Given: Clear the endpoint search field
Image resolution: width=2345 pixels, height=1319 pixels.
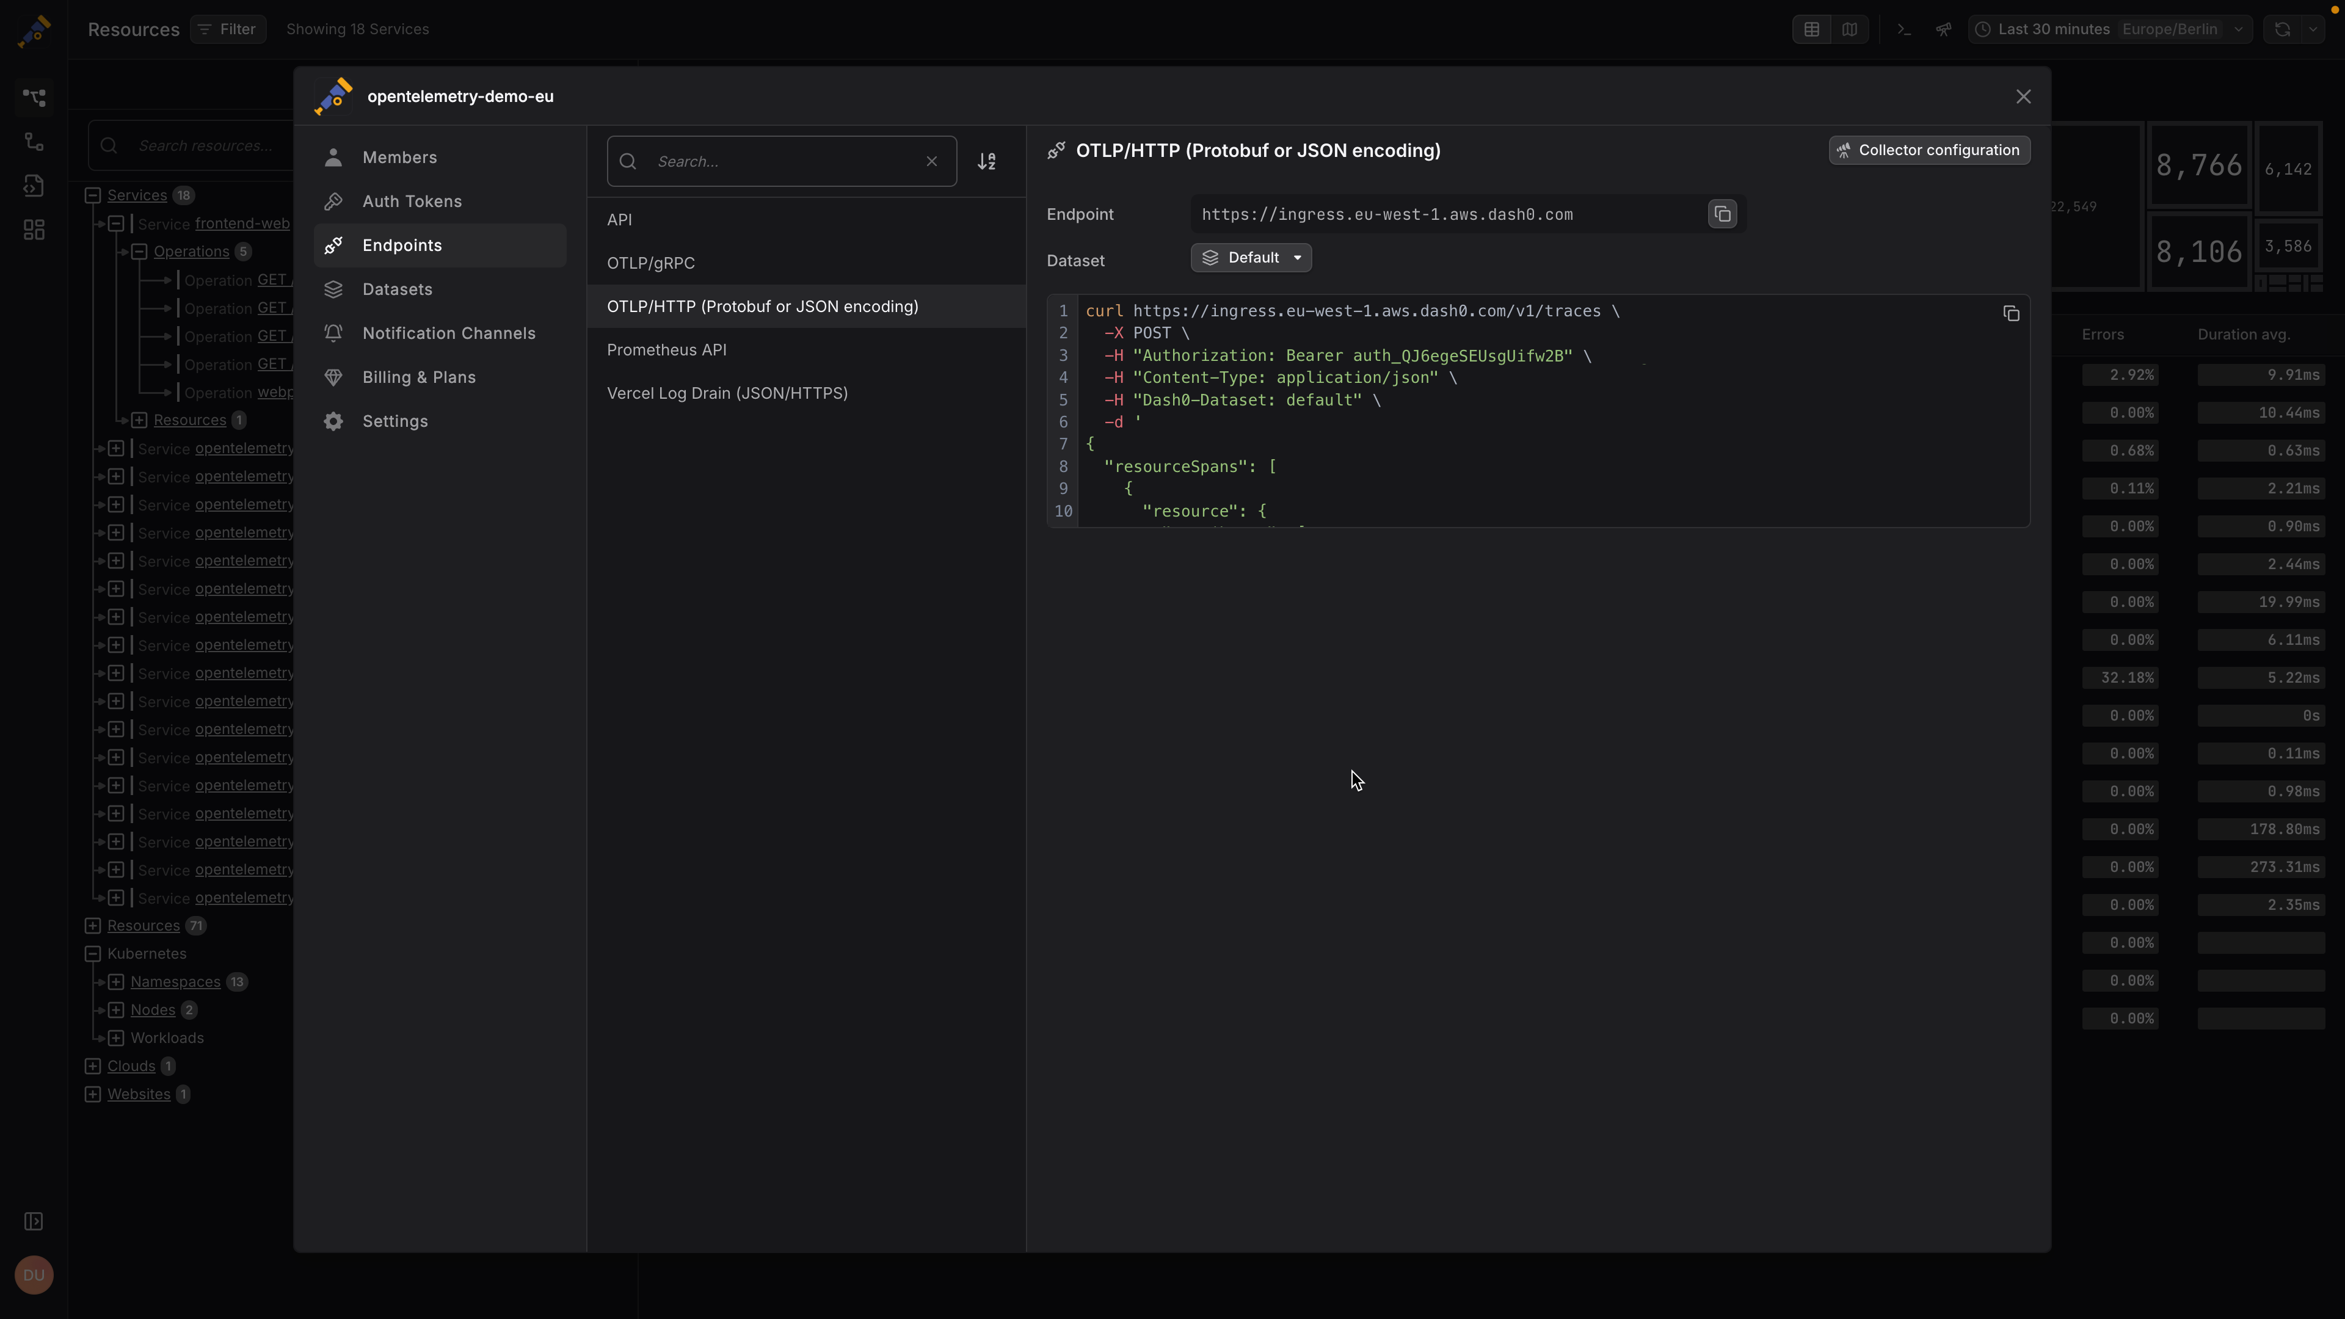Looking at the screenshot, I should click(931, 161).
